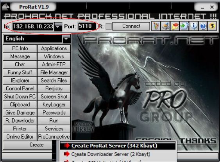Click the green arrow document icon

(x=184, y=26)
